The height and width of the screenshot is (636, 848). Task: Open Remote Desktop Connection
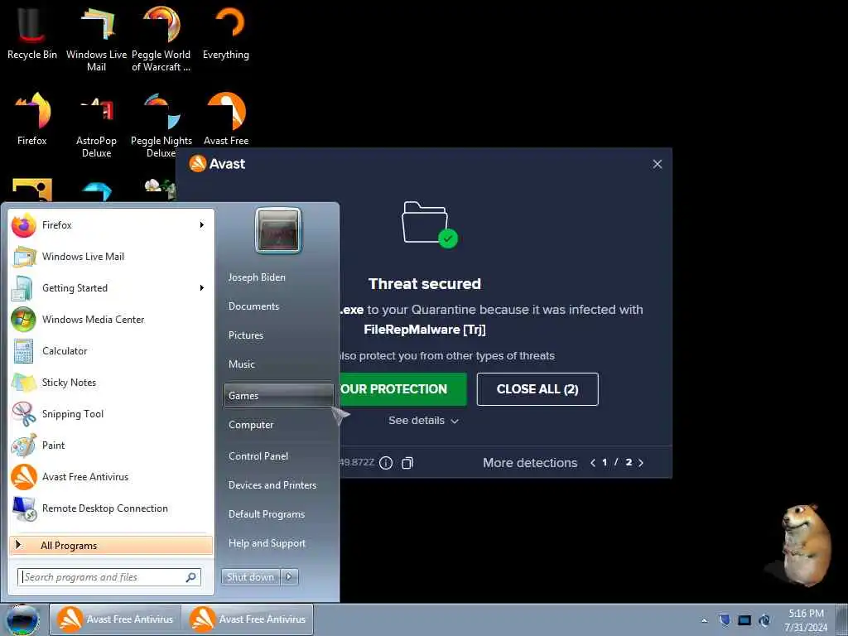(x=112, y=508)
